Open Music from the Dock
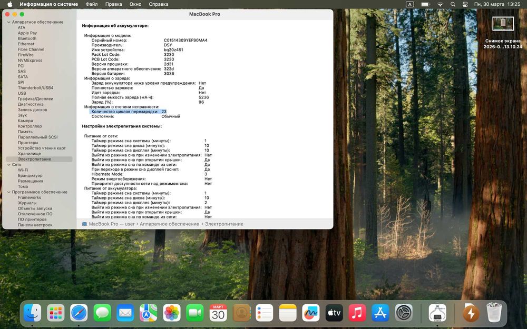 357,313
